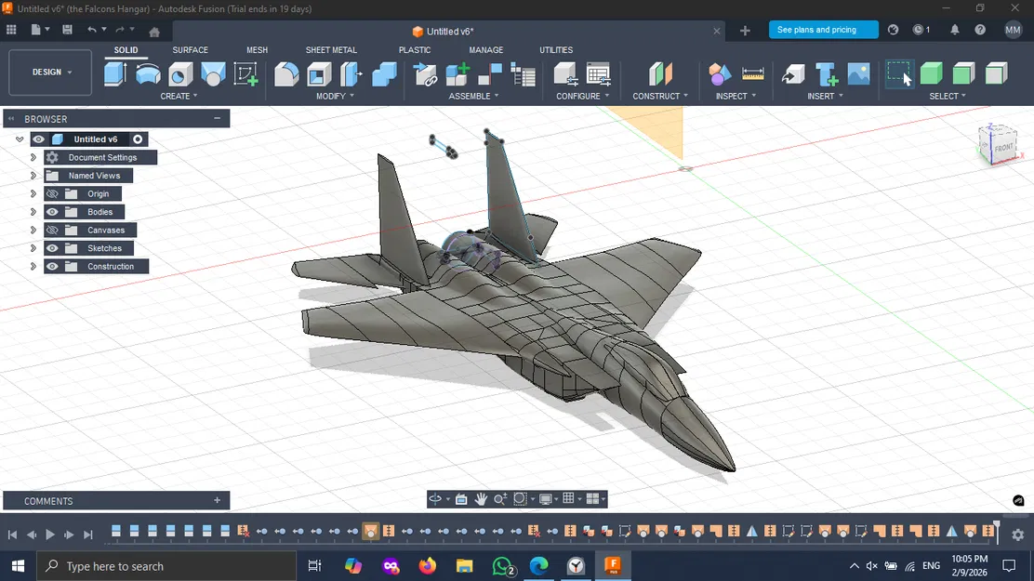
Task: Click the See plans and pricing button
Action: click(822, 29)
